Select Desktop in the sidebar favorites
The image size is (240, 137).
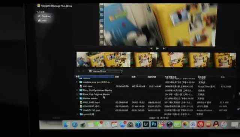(x=45, y=16)
